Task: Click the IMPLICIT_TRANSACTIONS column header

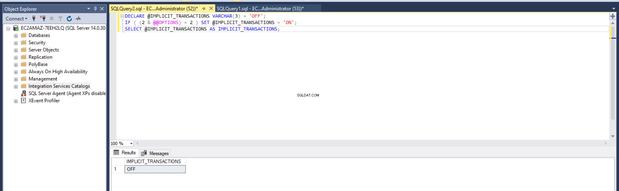Action: point(155,161)
